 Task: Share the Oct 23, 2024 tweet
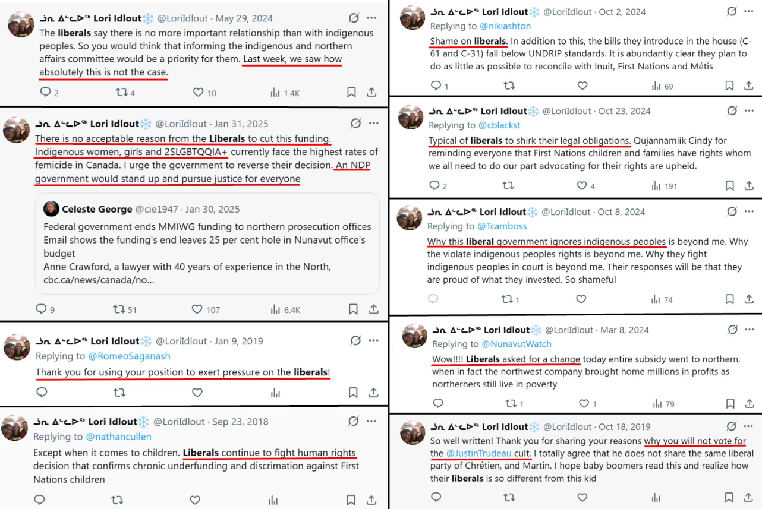click(x=749, y=186)
